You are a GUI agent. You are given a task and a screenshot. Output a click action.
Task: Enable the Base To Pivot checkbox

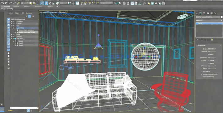coord(202,72)
